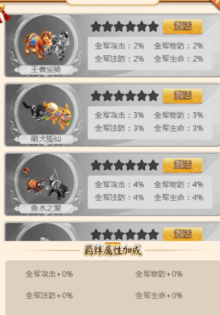
Task: Select the orange horse mount icon
Action: tap(38, 45)
